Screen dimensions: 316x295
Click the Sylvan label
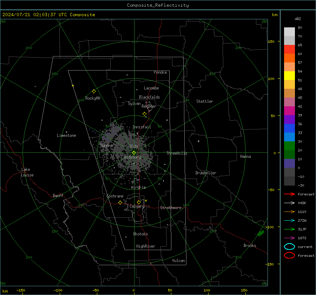click(134, 103)
